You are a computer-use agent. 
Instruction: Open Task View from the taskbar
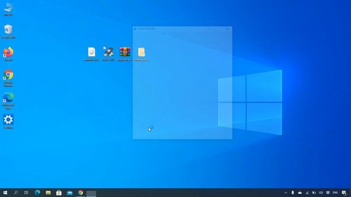click(x=26, y=193)
